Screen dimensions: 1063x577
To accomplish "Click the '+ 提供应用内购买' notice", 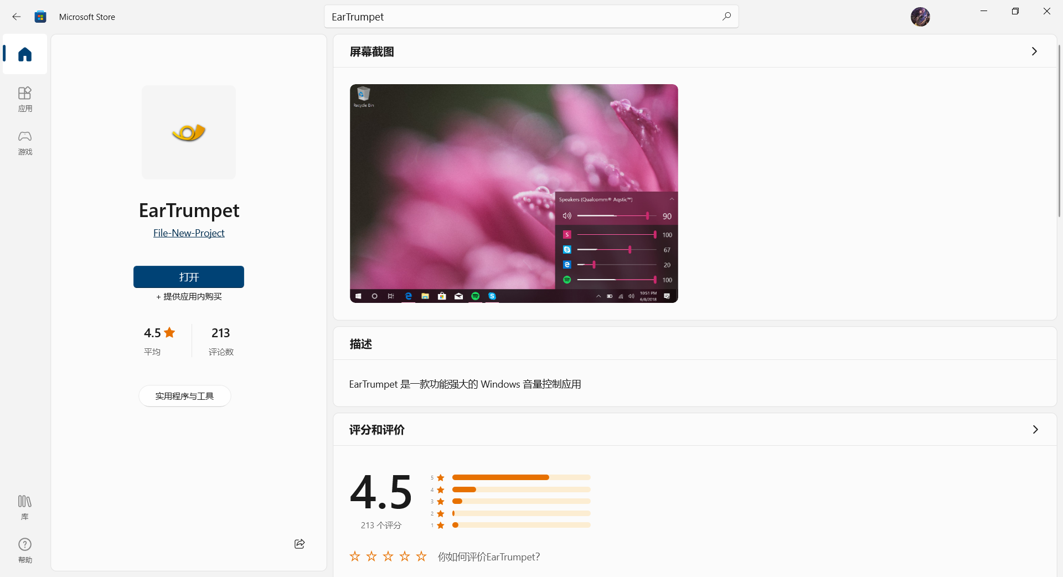I will [x=189, y=296].
